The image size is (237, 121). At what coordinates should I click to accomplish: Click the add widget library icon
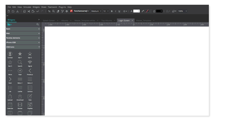pos(9,24)
